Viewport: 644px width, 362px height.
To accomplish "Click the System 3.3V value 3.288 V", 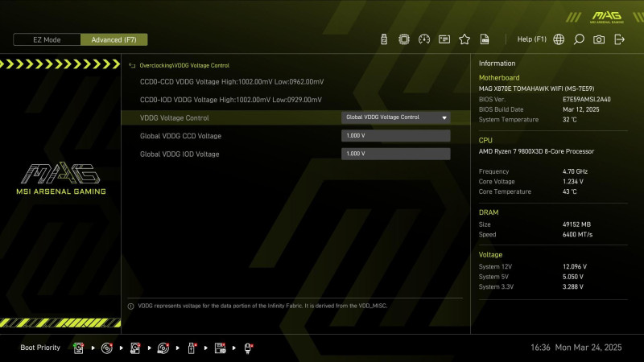I will click(573, 287).
